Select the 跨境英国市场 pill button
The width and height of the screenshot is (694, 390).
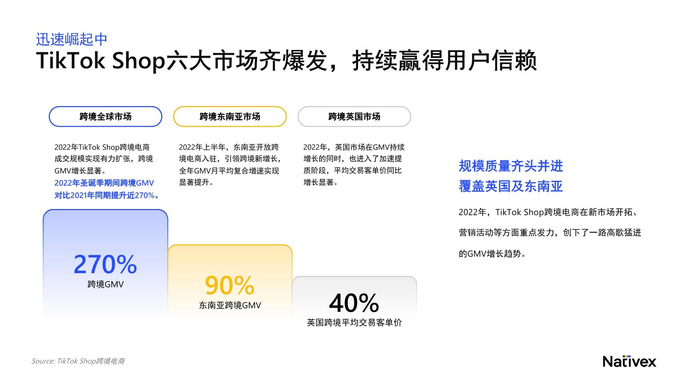pos(354,116)
